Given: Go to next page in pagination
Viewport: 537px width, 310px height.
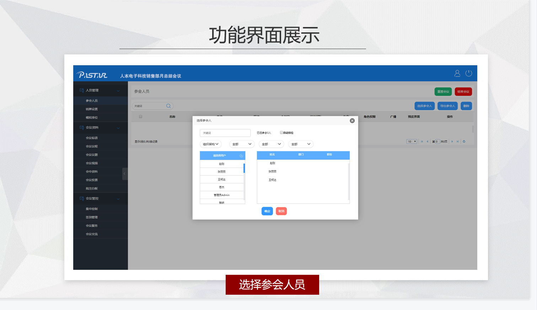Looking at the screenshot, I should 452,141.
